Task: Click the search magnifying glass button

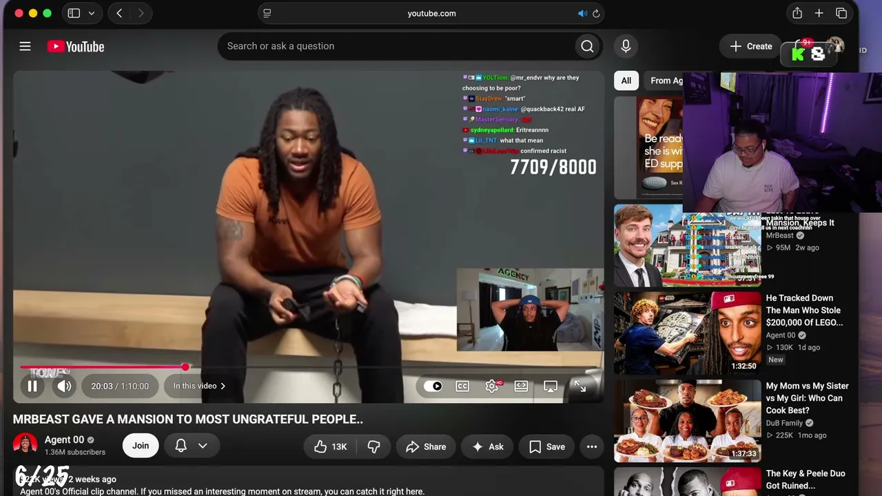Action: click(x=587, y=46)
